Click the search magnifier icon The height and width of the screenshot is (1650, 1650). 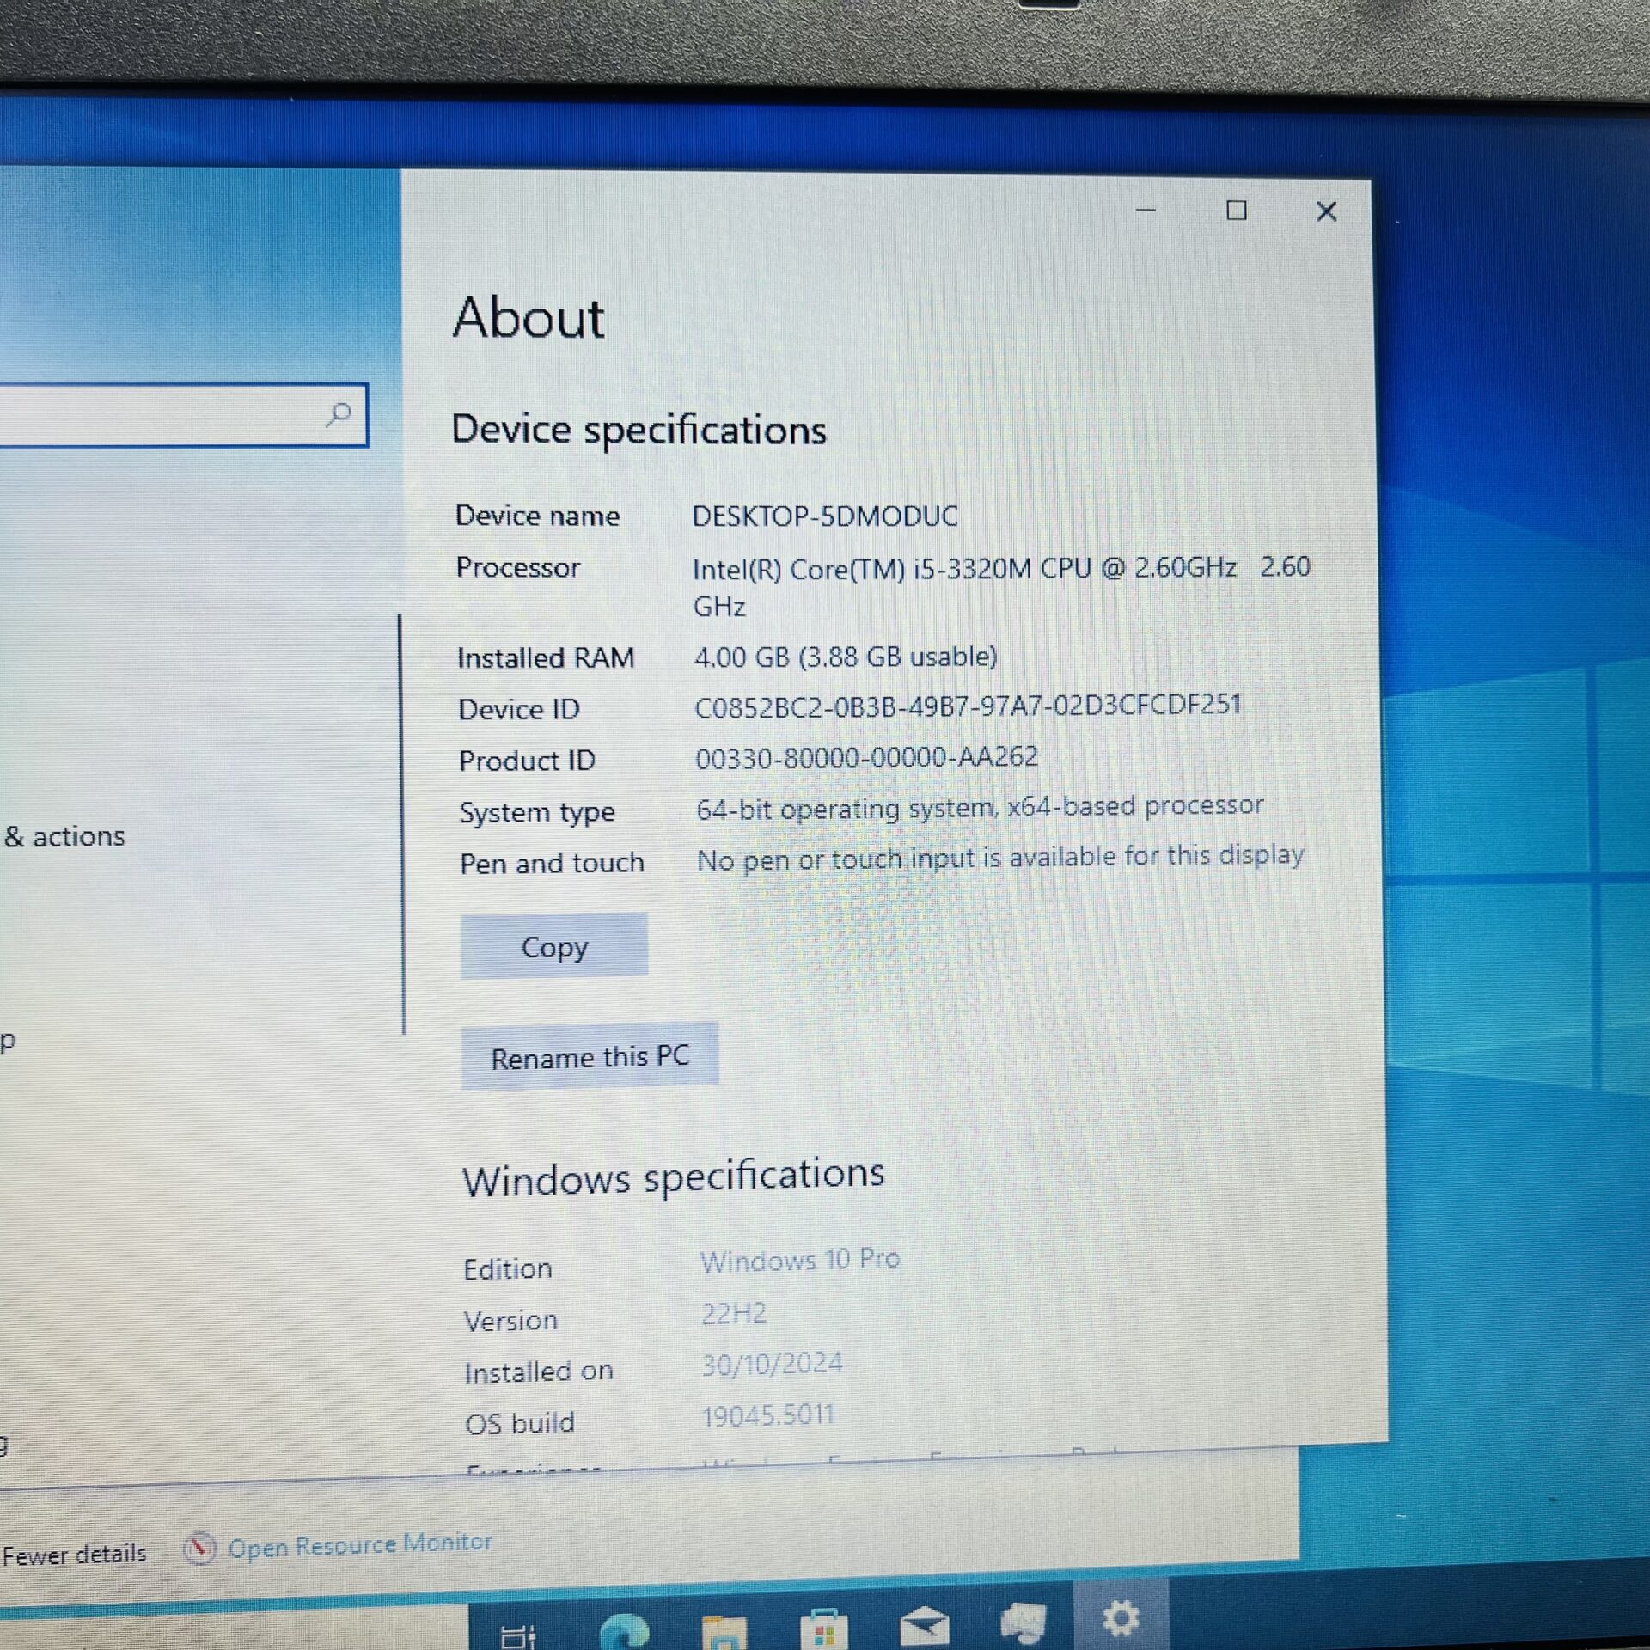pos(339,415)
